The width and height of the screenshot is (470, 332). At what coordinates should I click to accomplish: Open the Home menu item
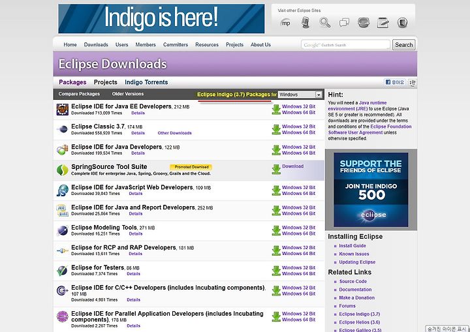70,44
